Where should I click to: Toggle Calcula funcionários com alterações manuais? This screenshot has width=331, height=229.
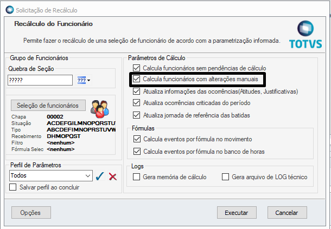point(136,79)
